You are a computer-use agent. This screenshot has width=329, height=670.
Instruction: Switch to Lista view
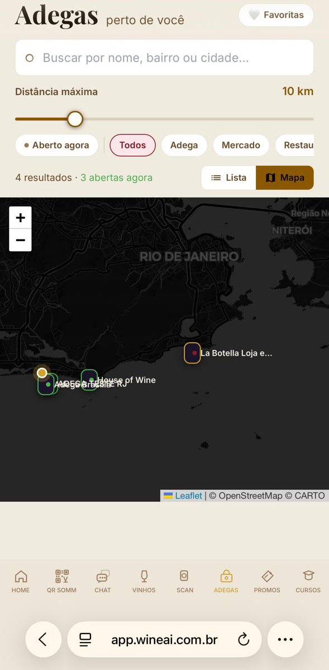tap(229, 178)
